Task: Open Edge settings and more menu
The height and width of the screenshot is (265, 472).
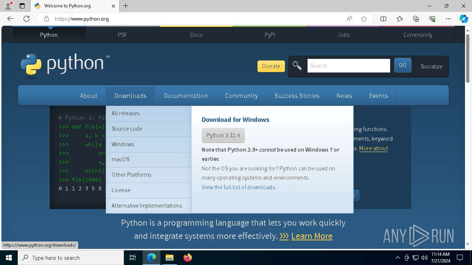Action: tap(448, 19)
